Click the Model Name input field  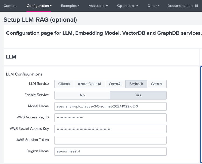tap(110, 106)
